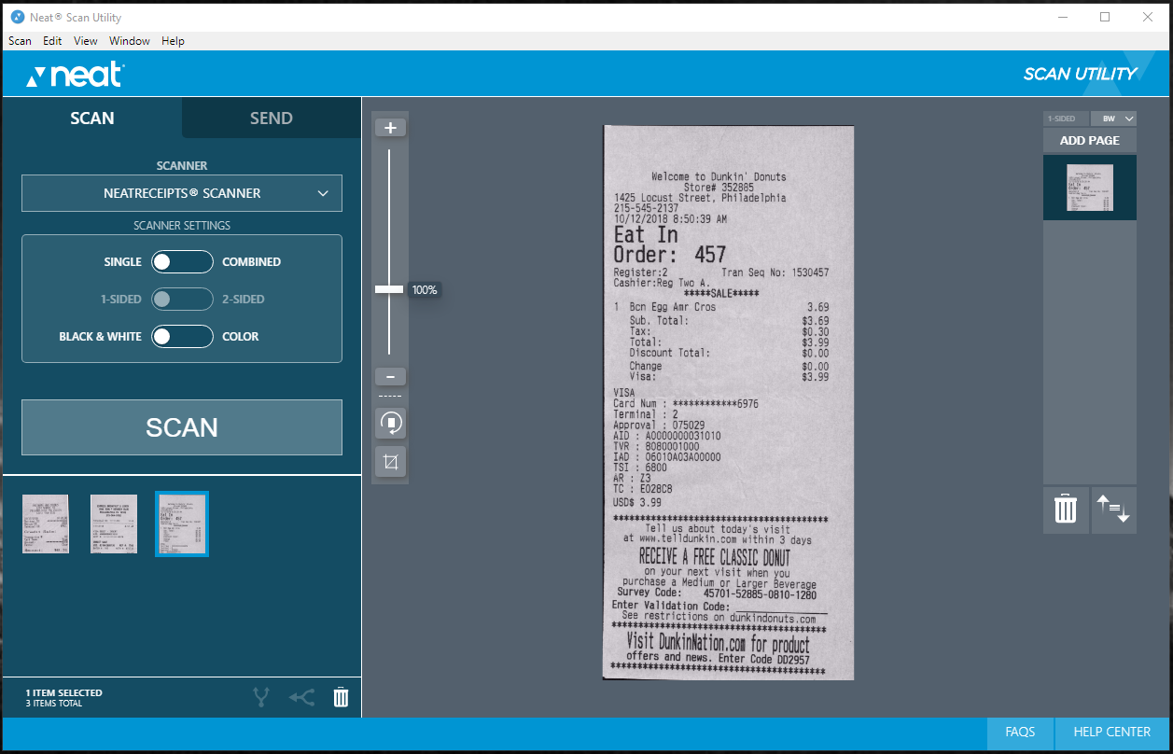Viewport: 1173px width, 754px height.
Task: Click the BLACK & WHITE label
Action: click(x=101, y=337)
